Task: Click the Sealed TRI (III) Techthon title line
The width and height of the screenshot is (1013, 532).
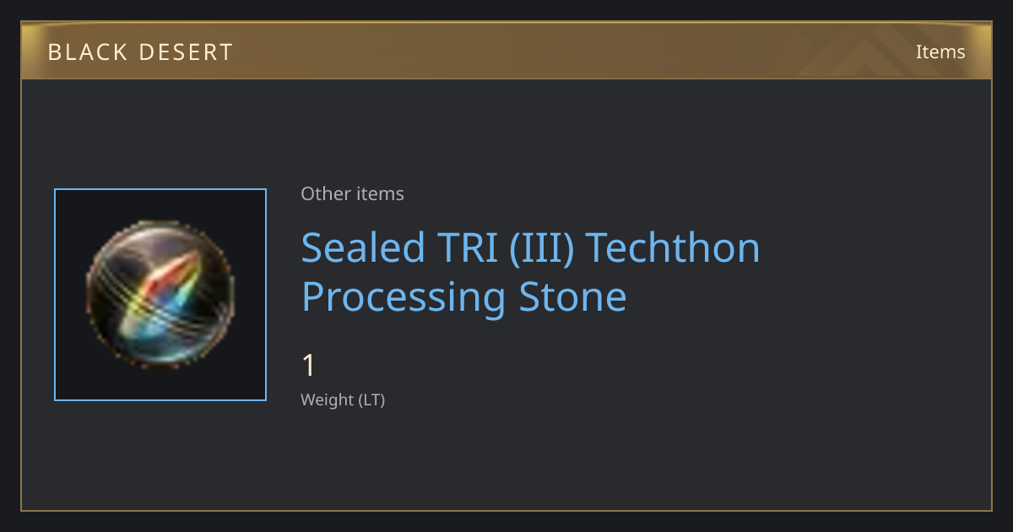Action: [x=531, y=247]
